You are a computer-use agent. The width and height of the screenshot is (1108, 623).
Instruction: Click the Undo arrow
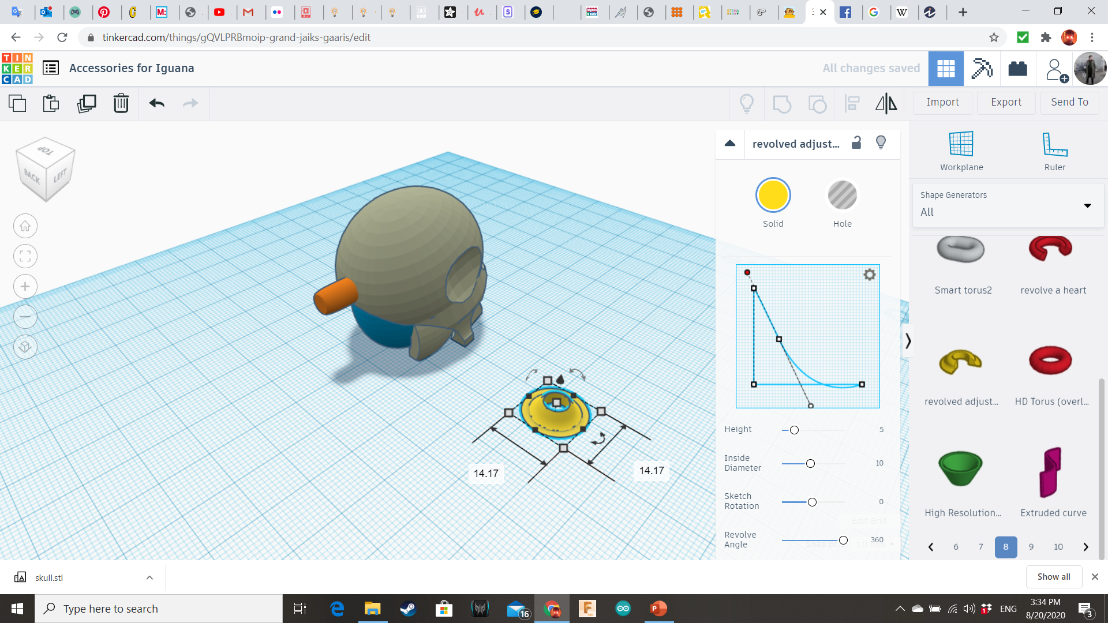pos(156,103)
